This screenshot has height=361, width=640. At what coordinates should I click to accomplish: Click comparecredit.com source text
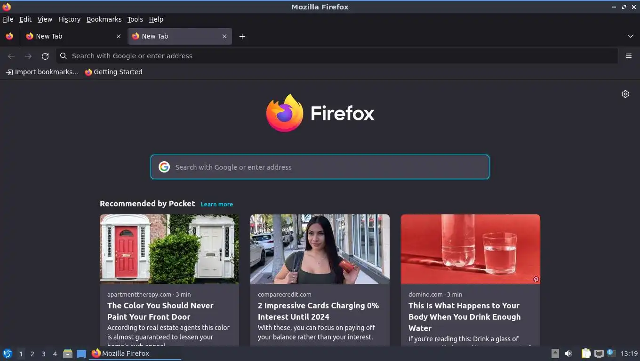pos(285,294)
